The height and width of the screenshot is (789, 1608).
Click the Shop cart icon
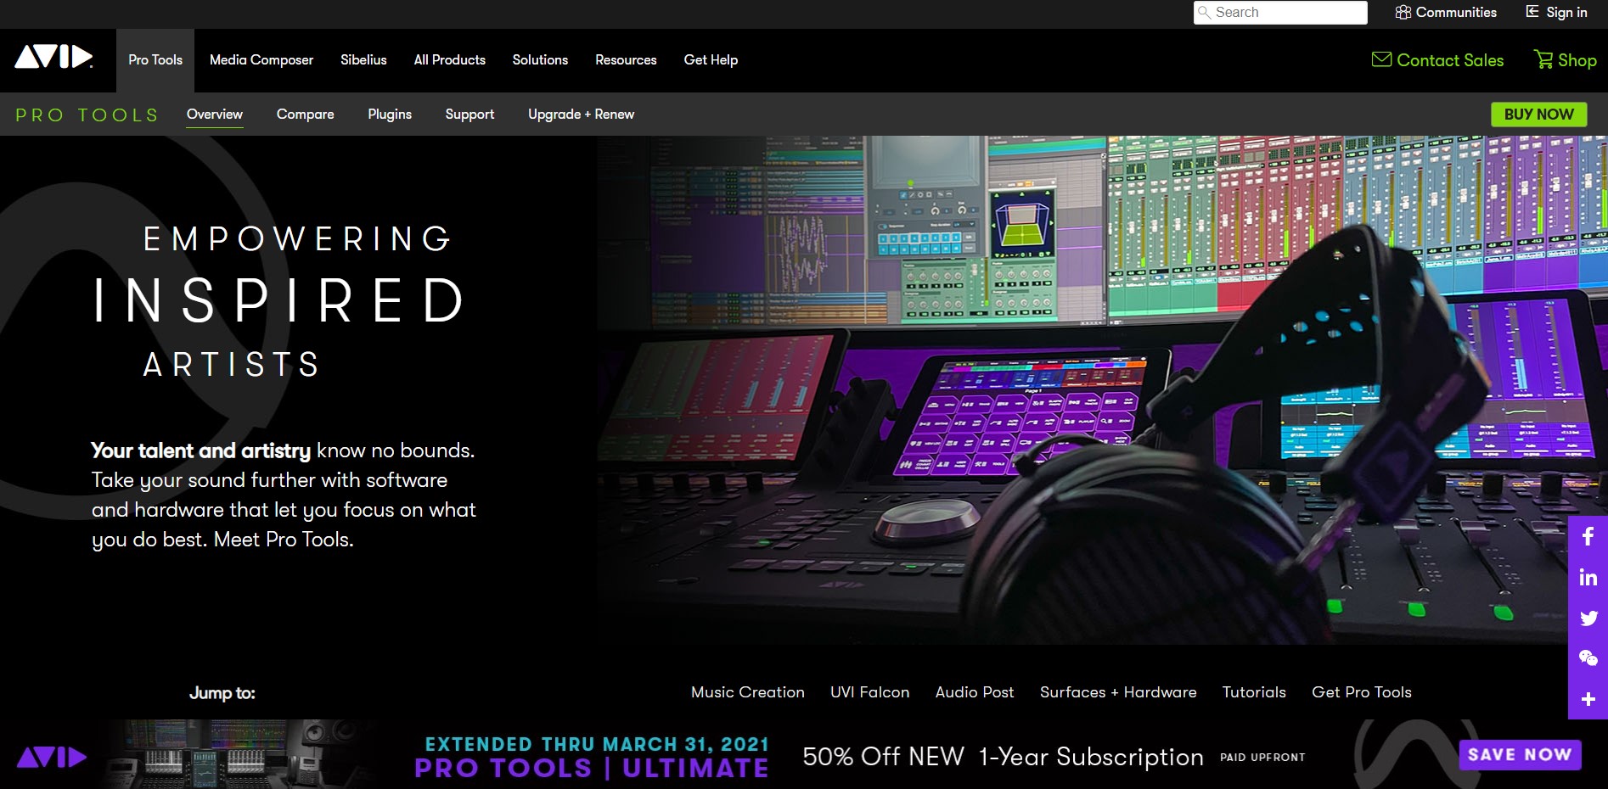[x=1543, y=59]
